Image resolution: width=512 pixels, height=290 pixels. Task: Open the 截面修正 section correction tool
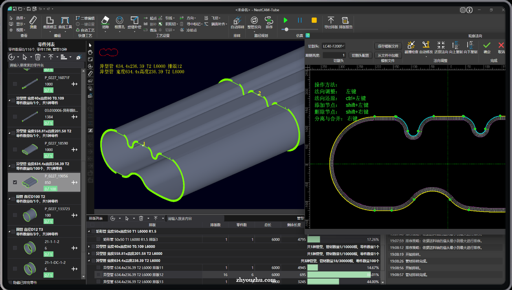(x=49, y=22)
